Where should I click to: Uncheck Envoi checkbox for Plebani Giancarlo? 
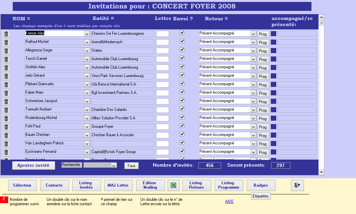pos(182,83)
